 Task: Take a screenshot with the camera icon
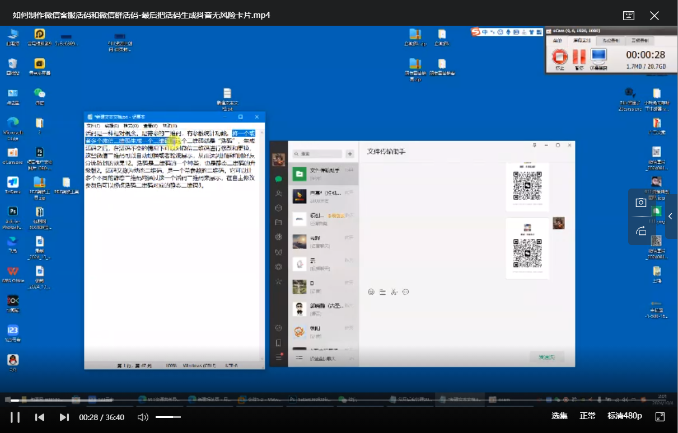(x=641, y=203)
